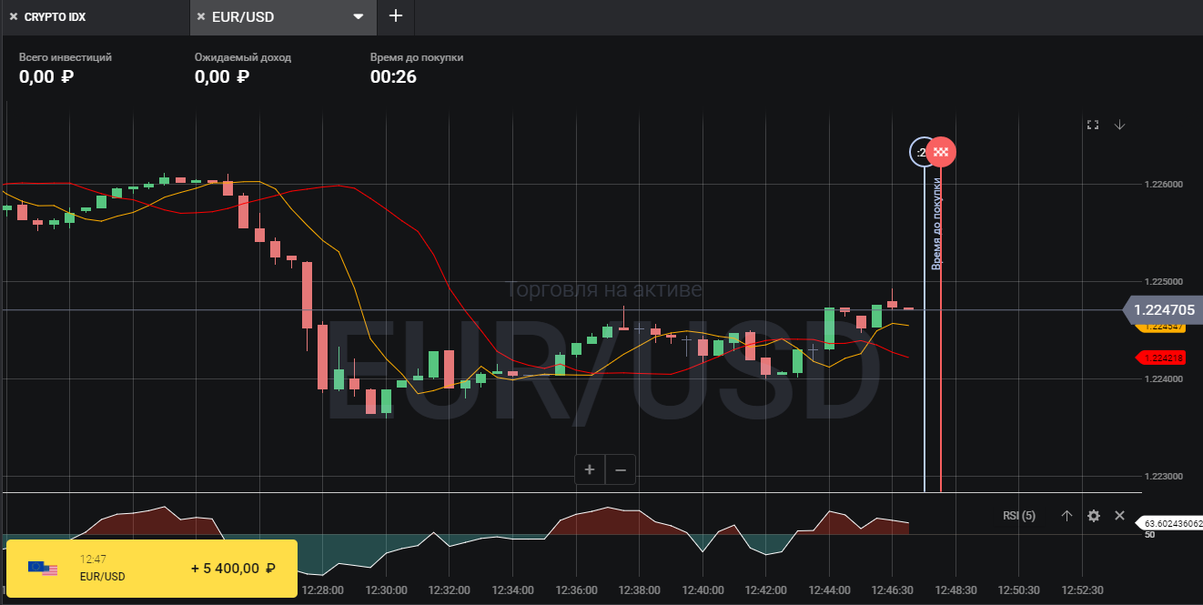
Task: Click the down arrow icon at the chart's top right
Action: pos(1120,125)
